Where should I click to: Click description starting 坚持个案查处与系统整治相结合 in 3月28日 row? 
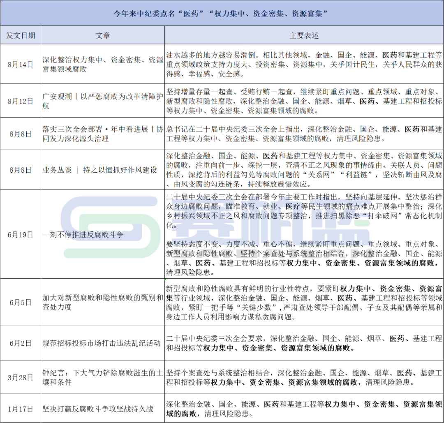[x=304, y=377]
